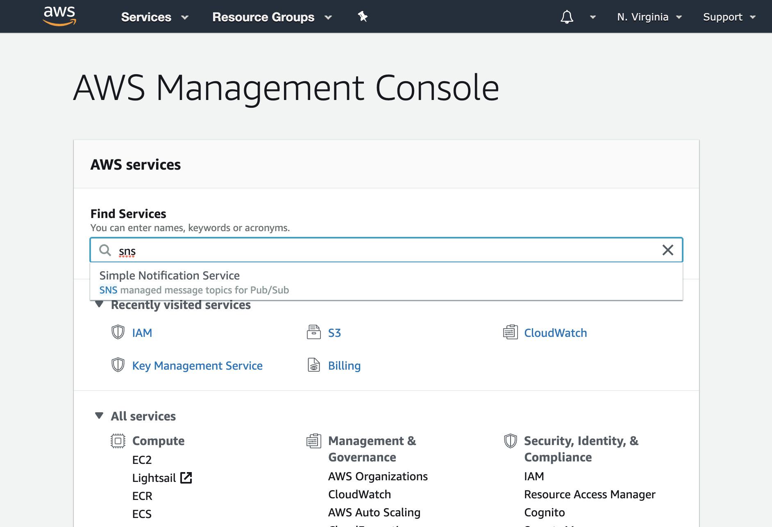772x527 pixels.
Task: Expand the Services dropdown arrow
Action: pos(185,17)
